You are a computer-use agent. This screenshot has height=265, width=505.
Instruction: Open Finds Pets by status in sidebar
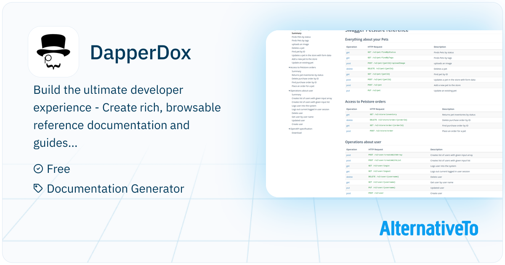tap(301, 37)
